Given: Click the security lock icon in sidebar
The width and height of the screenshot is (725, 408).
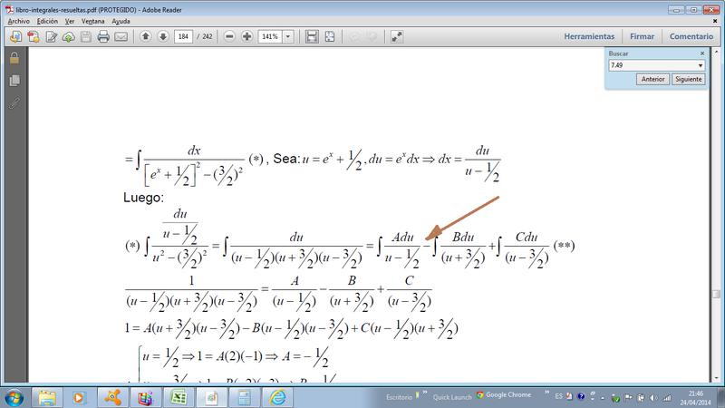Looking at the screenshot, I should (14, 59).
